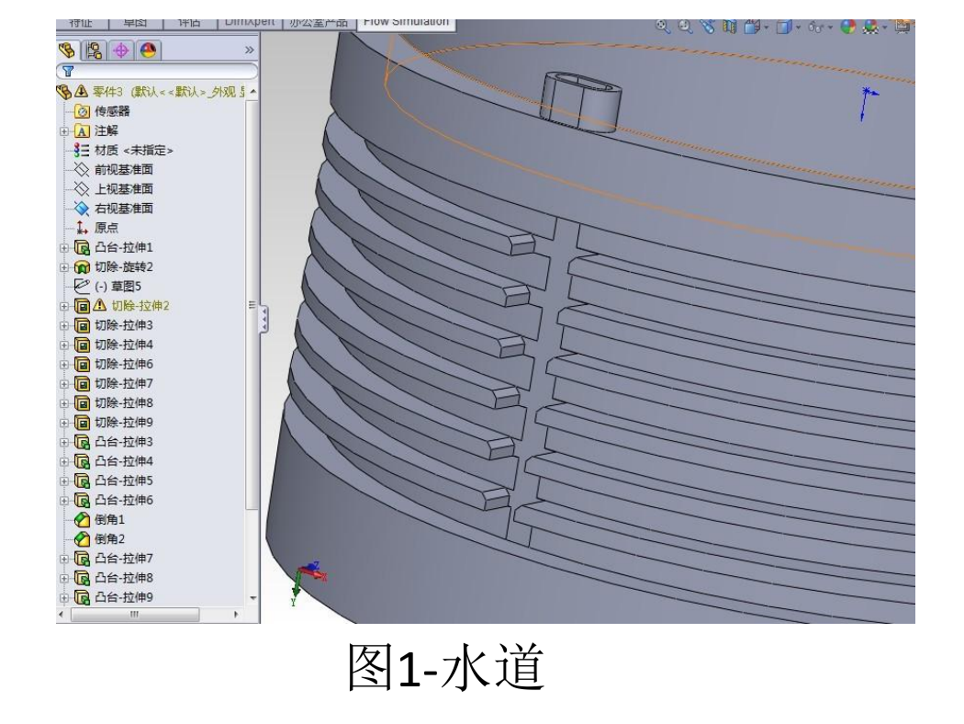Select the 凸台-拉伸5 feature
The width and height of the screenshot is (964, 724).
(x=115, y=481)
